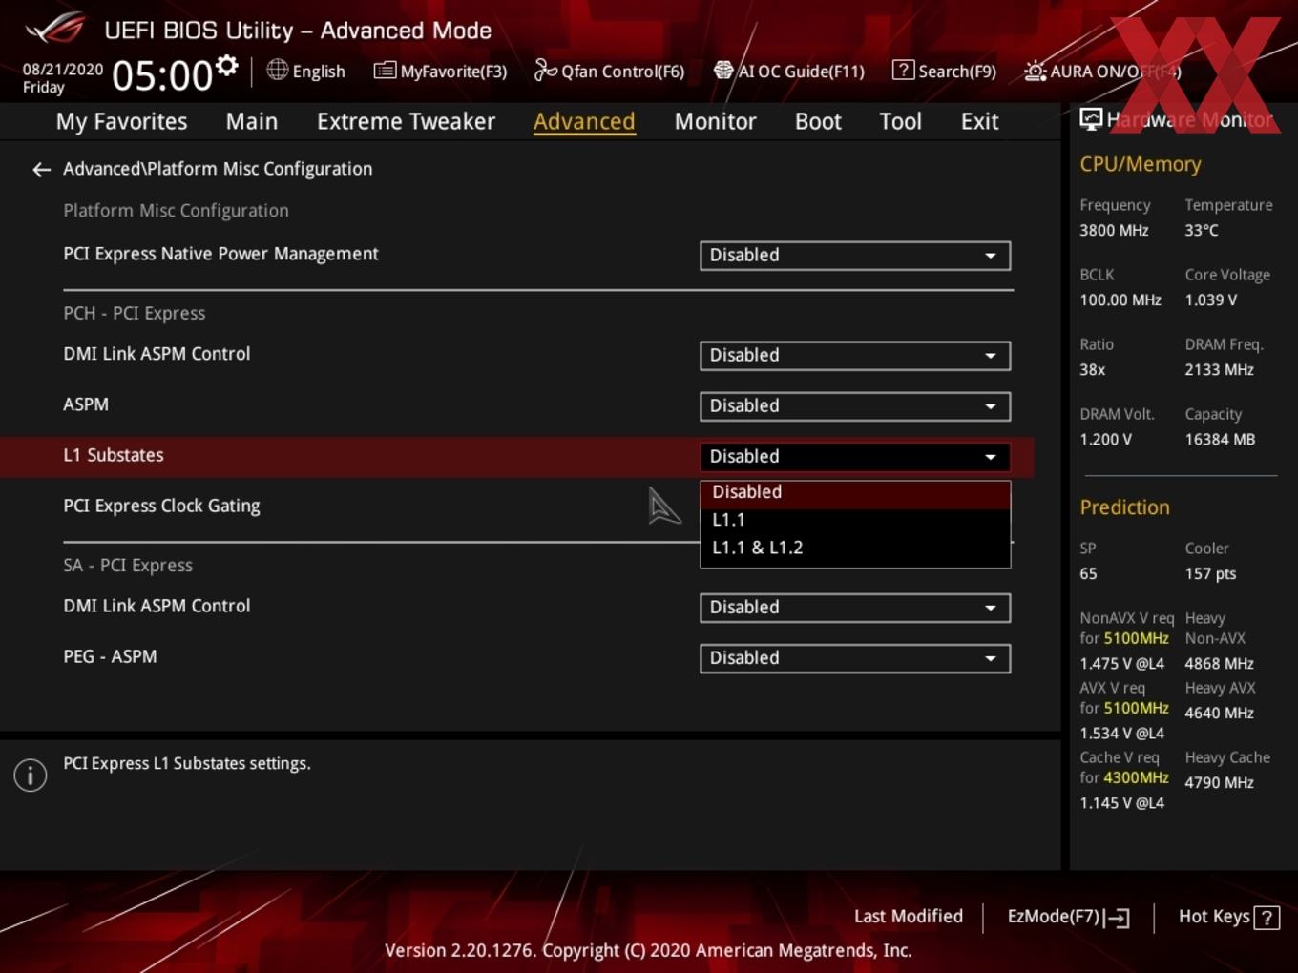Image resolution: width=1298 pixels, height=973 pixels.
Task: Open PCH DMI Link ASPM Control dropdown
Action: [855, 356]
